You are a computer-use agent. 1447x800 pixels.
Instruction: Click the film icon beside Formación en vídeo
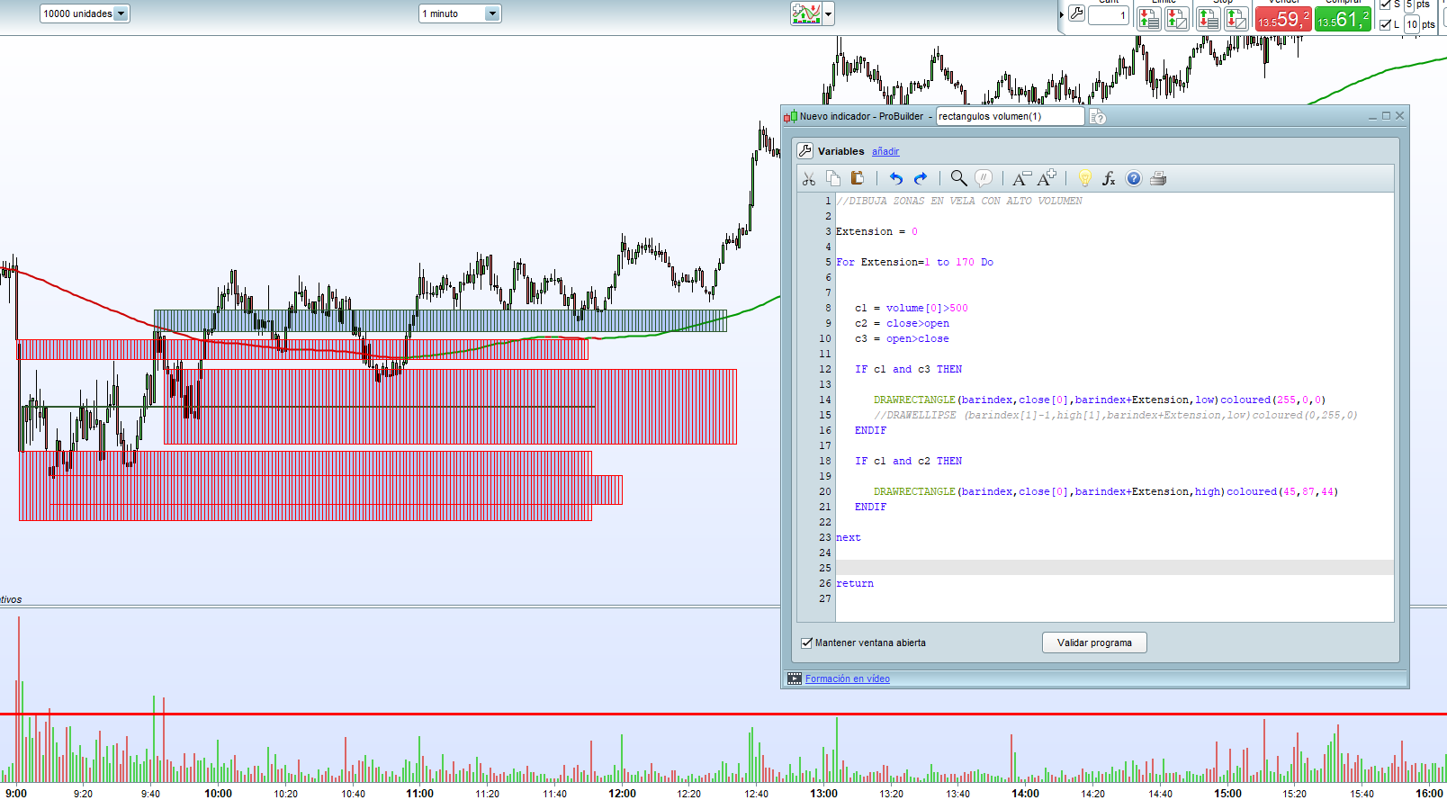point(795,679)
